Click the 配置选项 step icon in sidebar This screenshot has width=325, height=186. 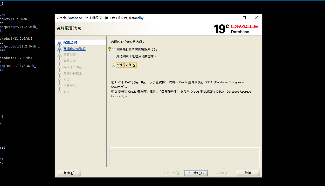click(60, 43)
